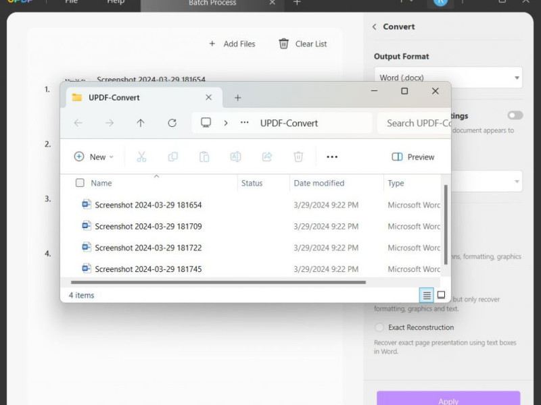Click the horizontal scrollbar under the file list
Image resolution: width=541 pixels, height=405 pixels.
point(218,282)
